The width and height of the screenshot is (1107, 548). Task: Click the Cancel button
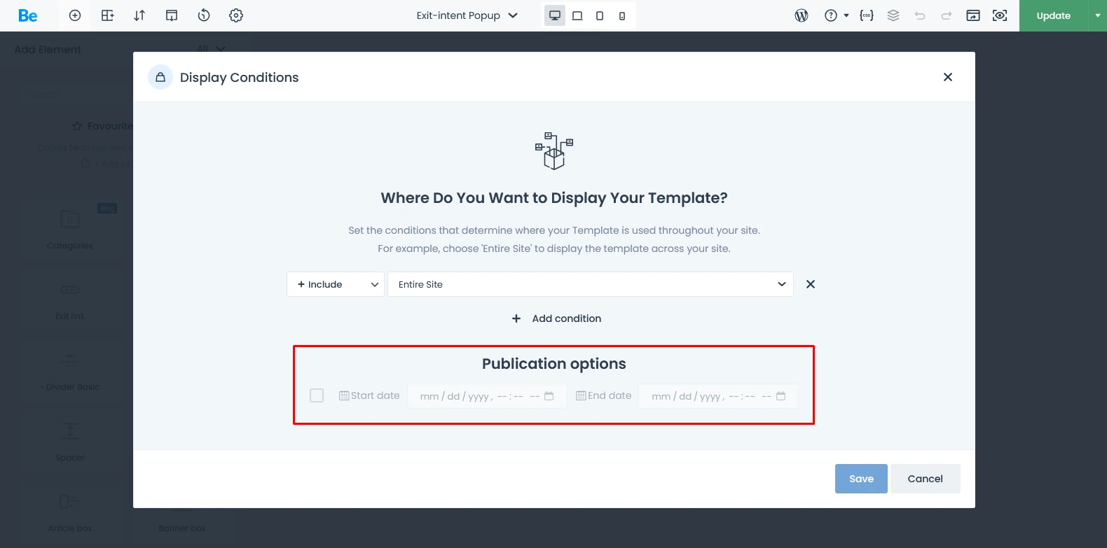[925, 479]
